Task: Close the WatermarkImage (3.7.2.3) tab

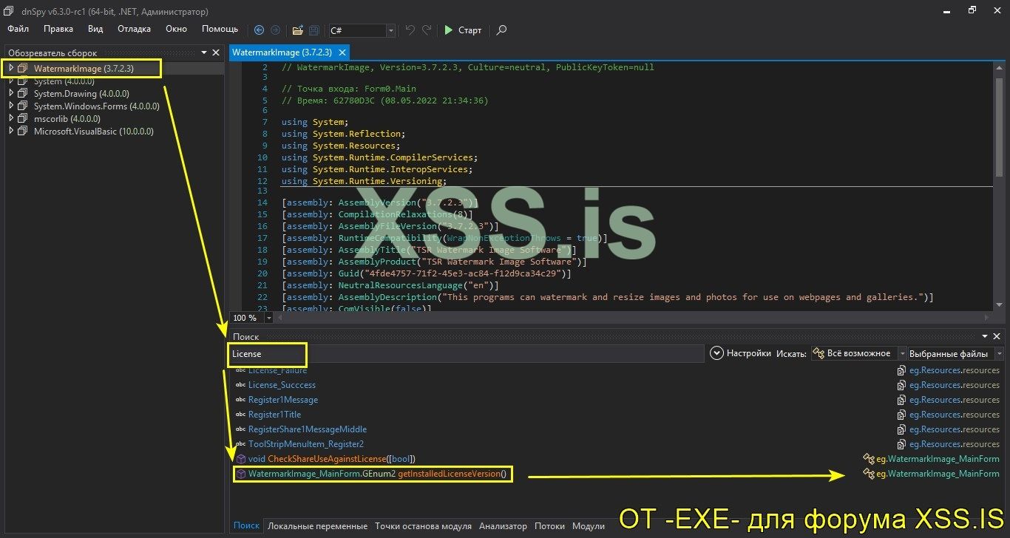Action: click(x=342, y=52)
